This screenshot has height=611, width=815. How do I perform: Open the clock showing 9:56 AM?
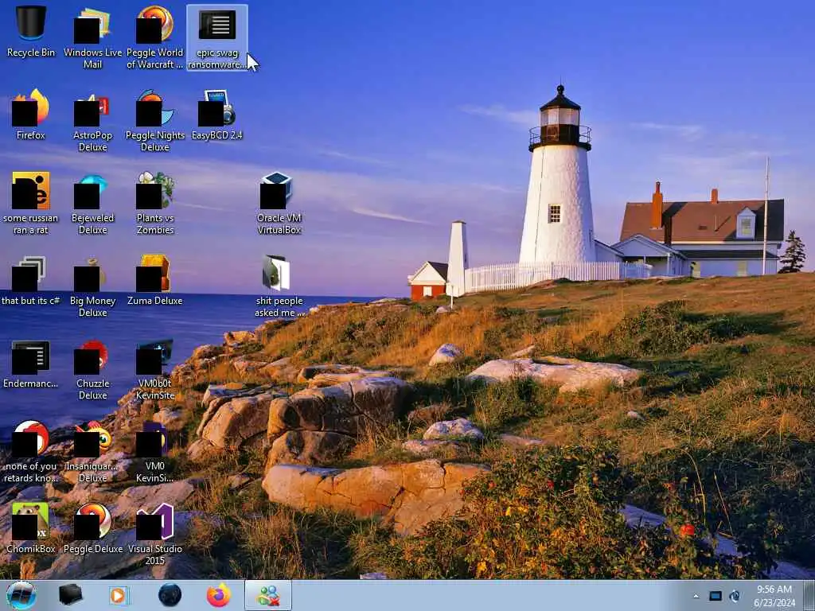774,596
